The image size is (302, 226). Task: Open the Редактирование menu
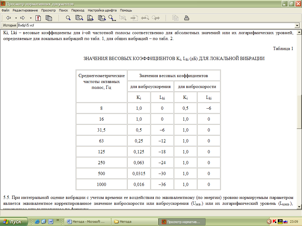point(25,10)
